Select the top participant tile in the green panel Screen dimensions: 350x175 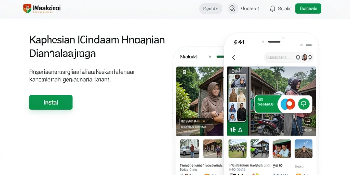click(x=238, y=81)
